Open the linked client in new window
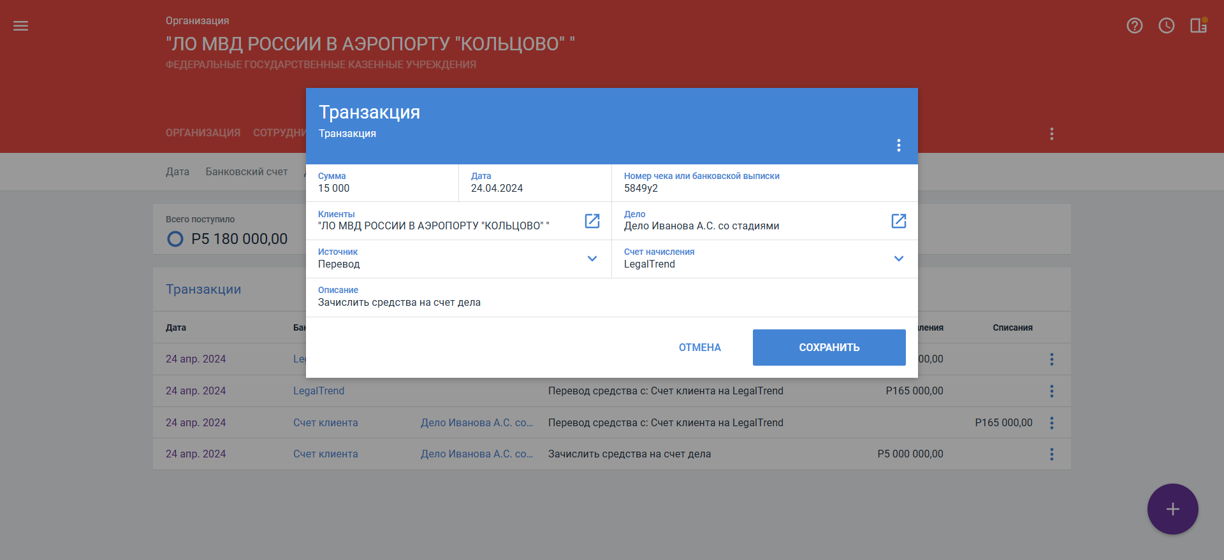Image resolution: width=1224 pixels, height=560 pixels. click(x=592, y=221)
